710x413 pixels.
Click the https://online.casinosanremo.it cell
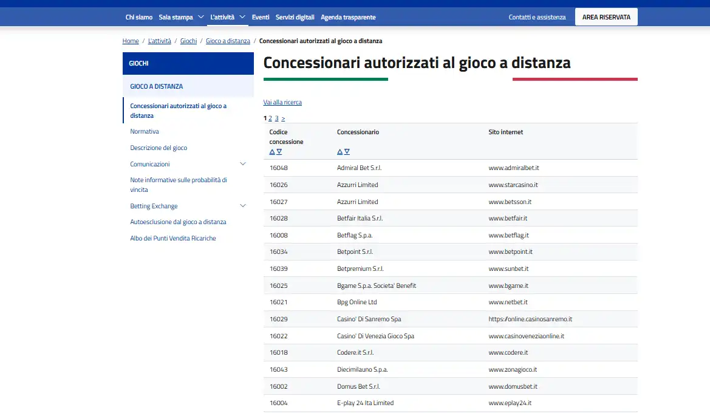point(530,319)
